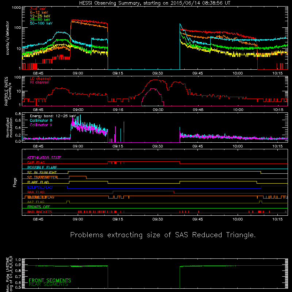Click the vertical Flags axis label
Viewport: 292px width, 292px height.
coord(15,182)
